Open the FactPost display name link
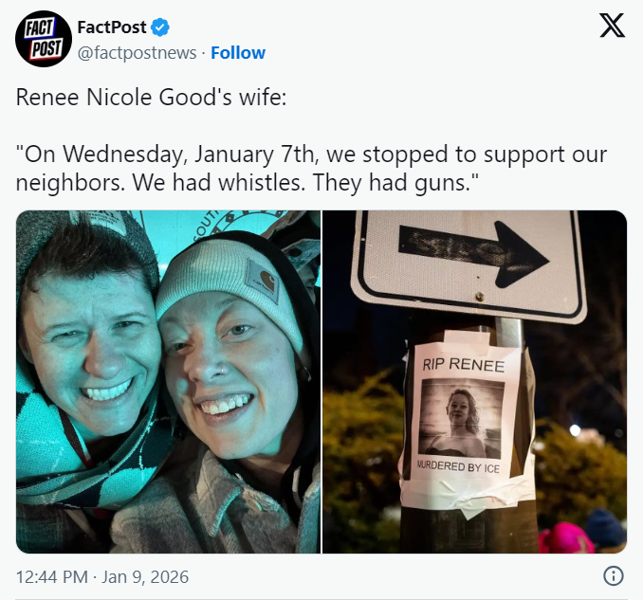Viewport: 643px width, 600px height. point(112,27)
